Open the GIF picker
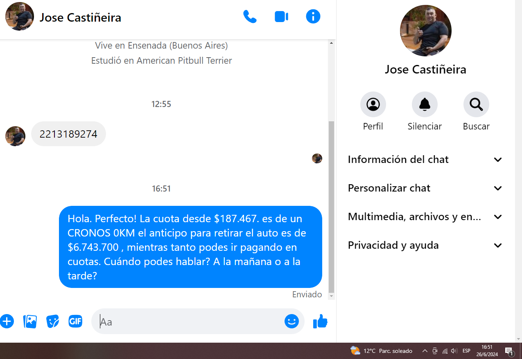 pos(75,321)
